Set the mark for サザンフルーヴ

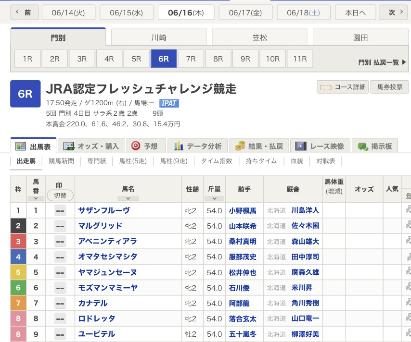60,210
